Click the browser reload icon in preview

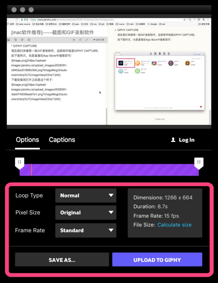tap(17, 20)
